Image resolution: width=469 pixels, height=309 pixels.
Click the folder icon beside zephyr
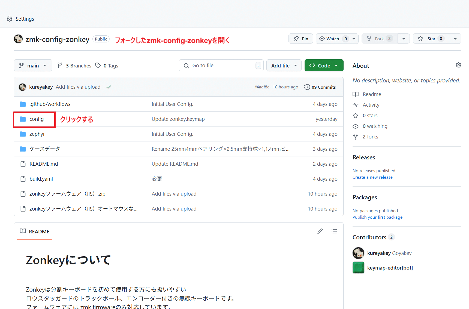click(x=23, y=134)
